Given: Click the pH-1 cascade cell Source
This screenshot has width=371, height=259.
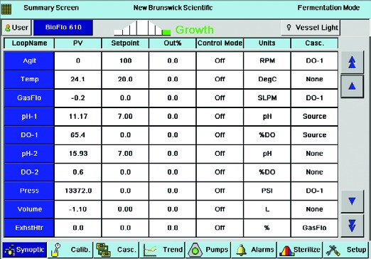Looking at the screenshot, I should (314, 117).
